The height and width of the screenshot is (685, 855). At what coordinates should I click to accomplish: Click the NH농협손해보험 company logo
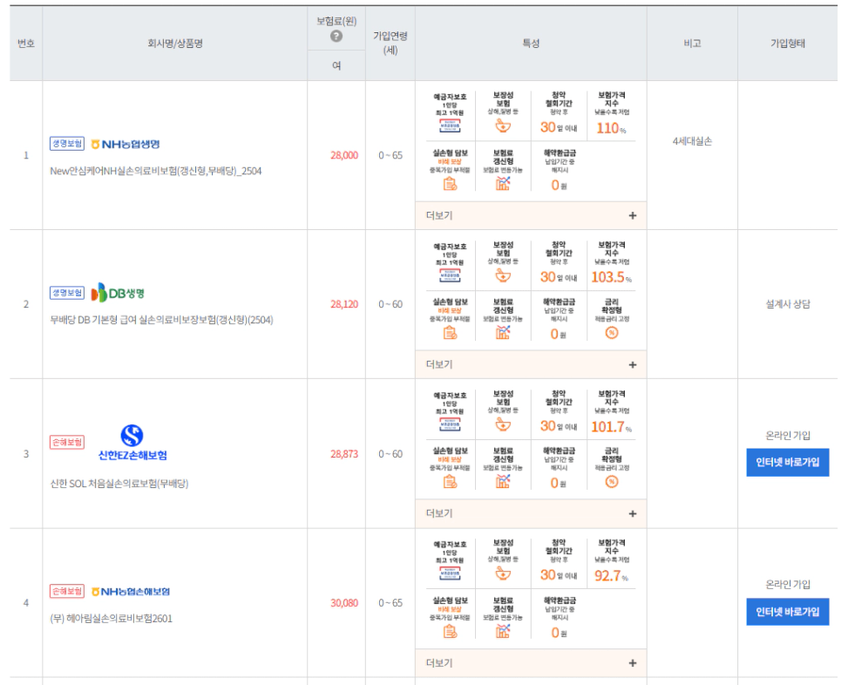[x=130, y=591]
